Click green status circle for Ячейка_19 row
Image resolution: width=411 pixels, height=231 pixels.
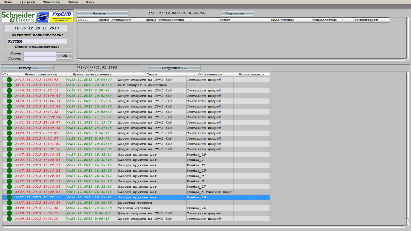pos(9,155)
